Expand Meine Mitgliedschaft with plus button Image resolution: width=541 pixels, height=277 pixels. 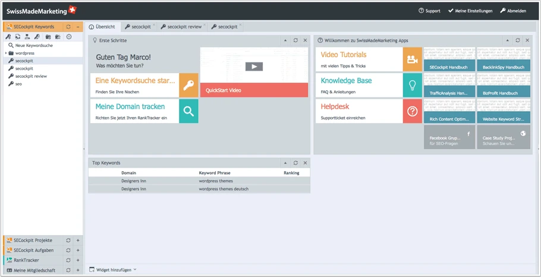click(x=78, y=270)
